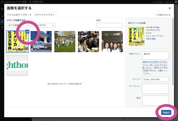Switch to the メディアライブラリ tab
Viewport: 178px width, 121px height.
click(x=44, y=15)
